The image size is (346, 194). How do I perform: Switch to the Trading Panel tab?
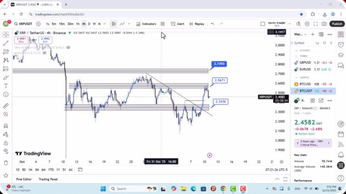click(48, 179)
